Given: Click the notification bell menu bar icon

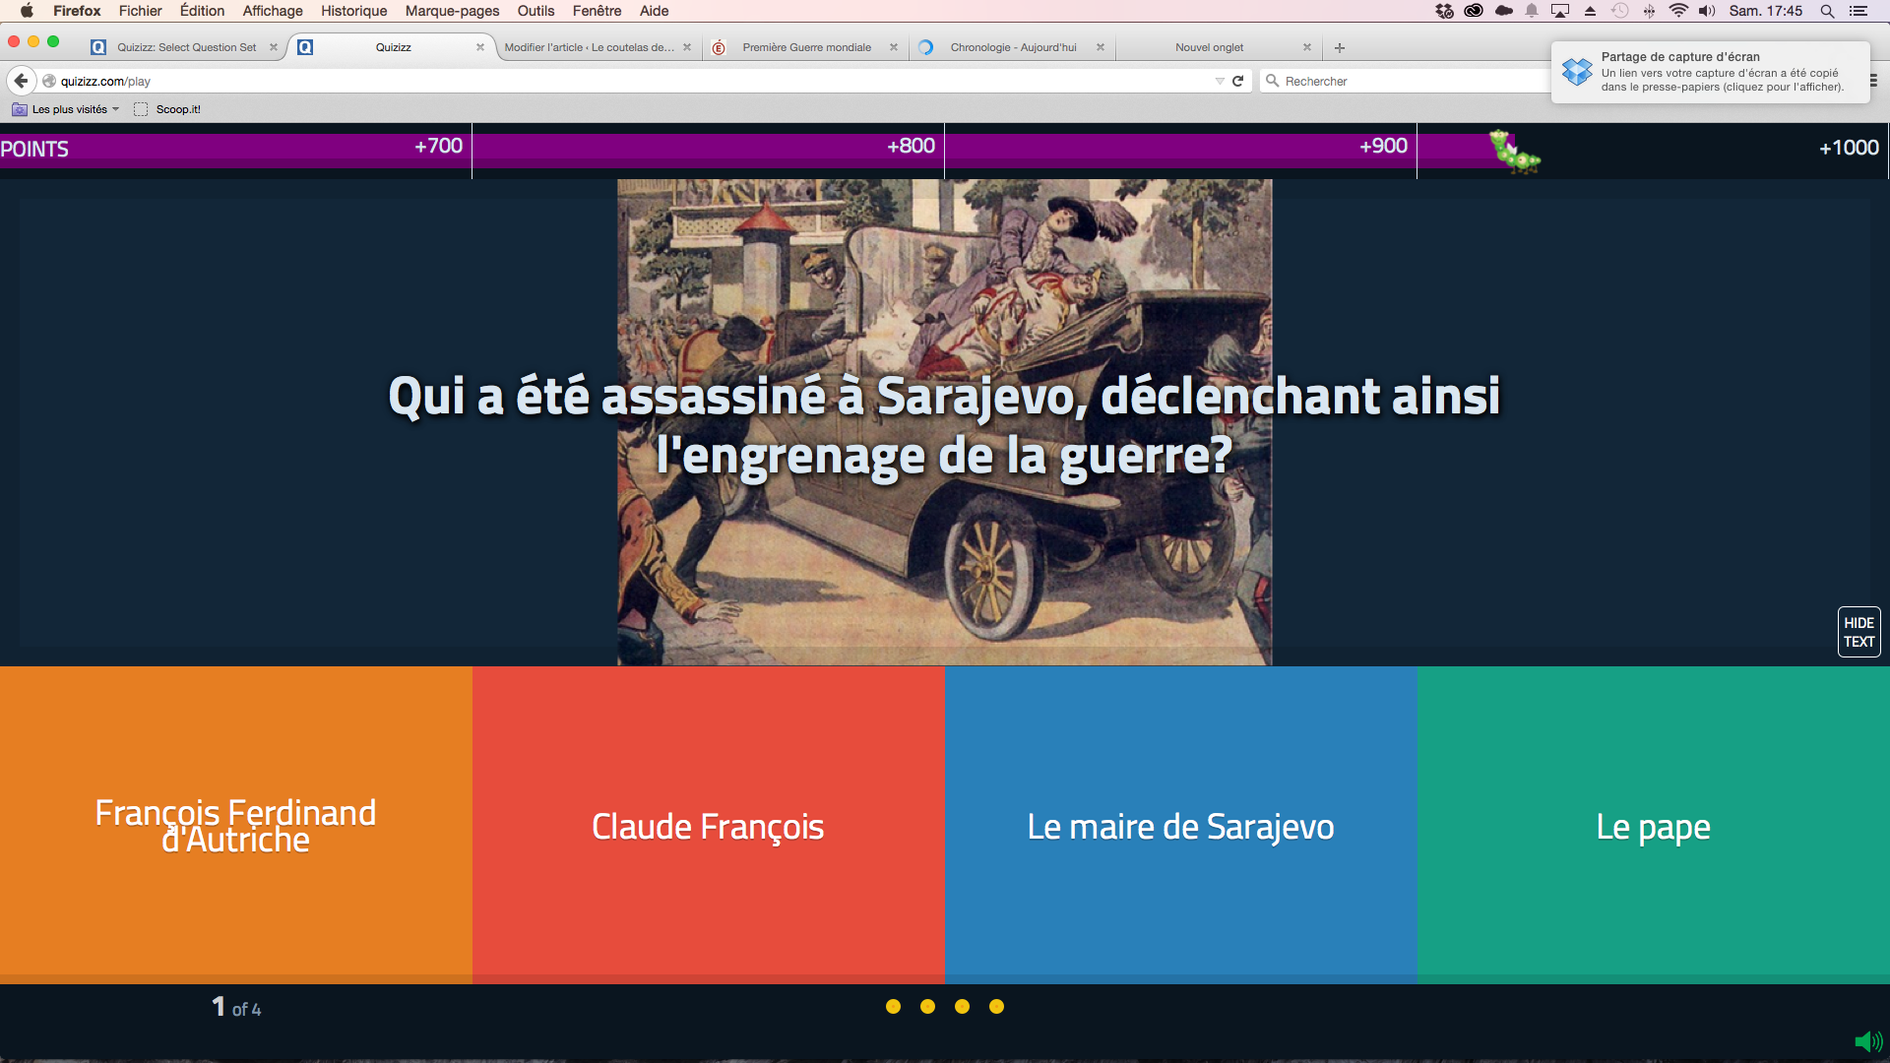Looking at the screenshot, I should [1532, 11].
